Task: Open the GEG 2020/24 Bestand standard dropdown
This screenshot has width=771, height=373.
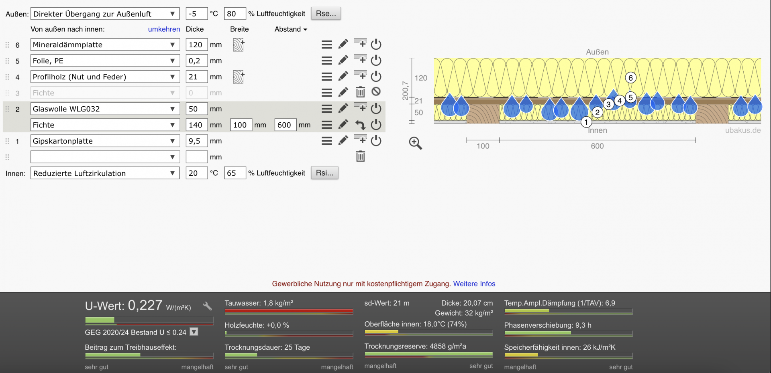Action: coord(194,332)
